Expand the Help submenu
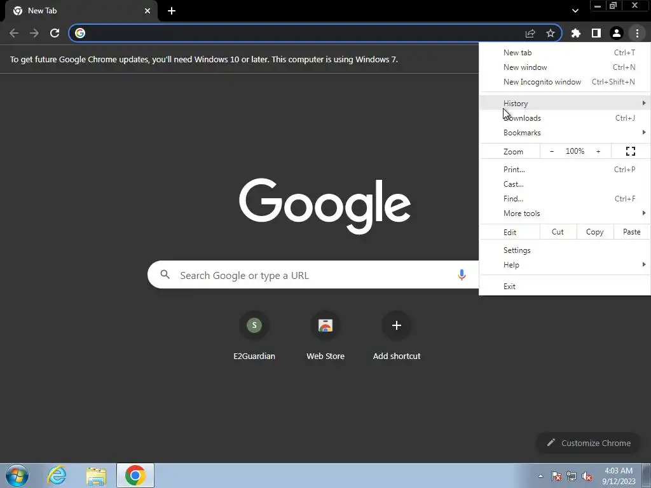Image resolution: width=651 pixels, height=488 pixels. 565,265
